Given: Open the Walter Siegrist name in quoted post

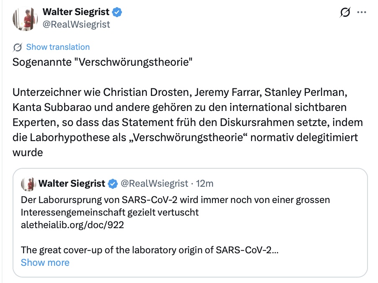Looking at the screenshot, I should coord(72,183).
